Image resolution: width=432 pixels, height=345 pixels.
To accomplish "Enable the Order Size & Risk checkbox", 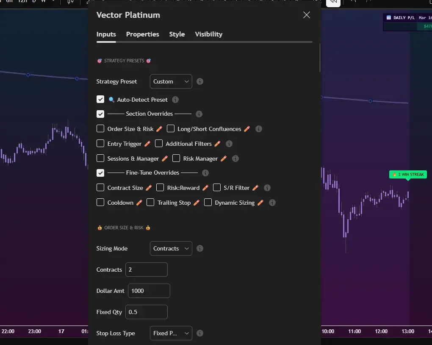I will [100, 129].
